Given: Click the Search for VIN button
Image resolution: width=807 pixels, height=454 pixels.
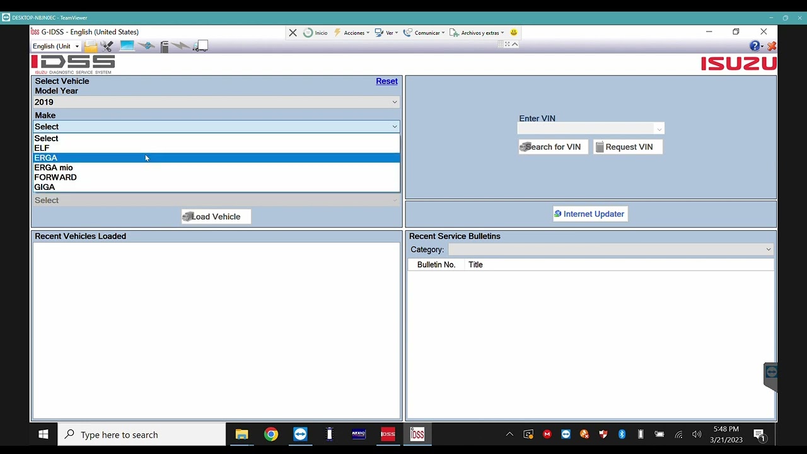Looking at the screenshot, I should (553, 147).
